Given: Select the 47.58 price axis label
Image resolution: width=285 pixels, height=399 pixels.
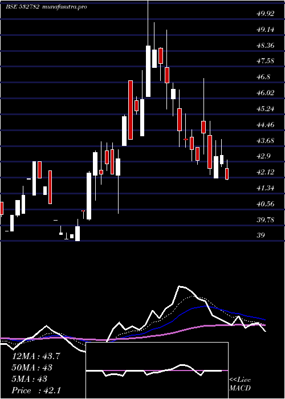Looking at the screenshot, I should (266, 61).
